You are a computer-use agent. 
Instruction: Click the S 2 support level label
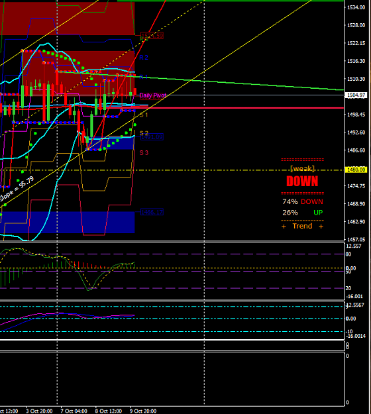144,132
